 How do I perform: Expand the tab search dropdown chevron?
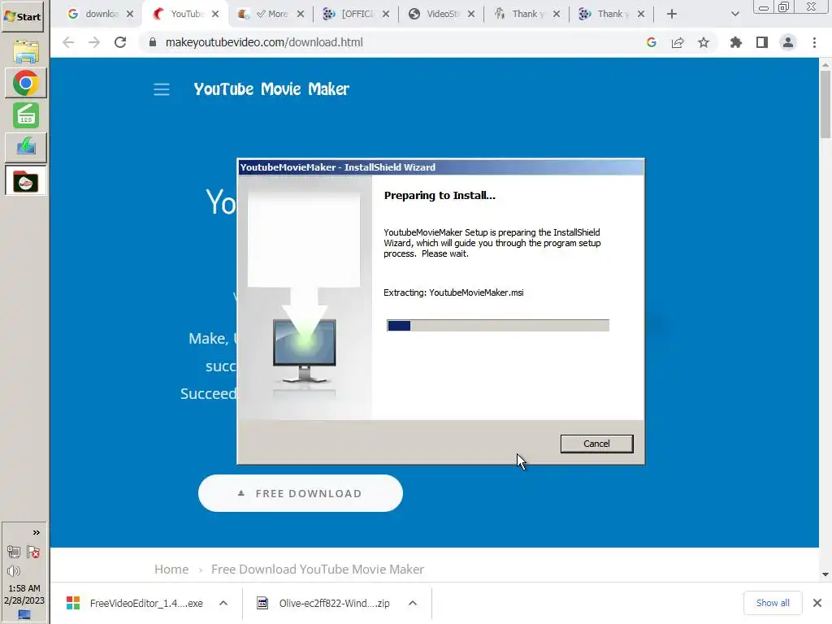click(x=734, y=15)
